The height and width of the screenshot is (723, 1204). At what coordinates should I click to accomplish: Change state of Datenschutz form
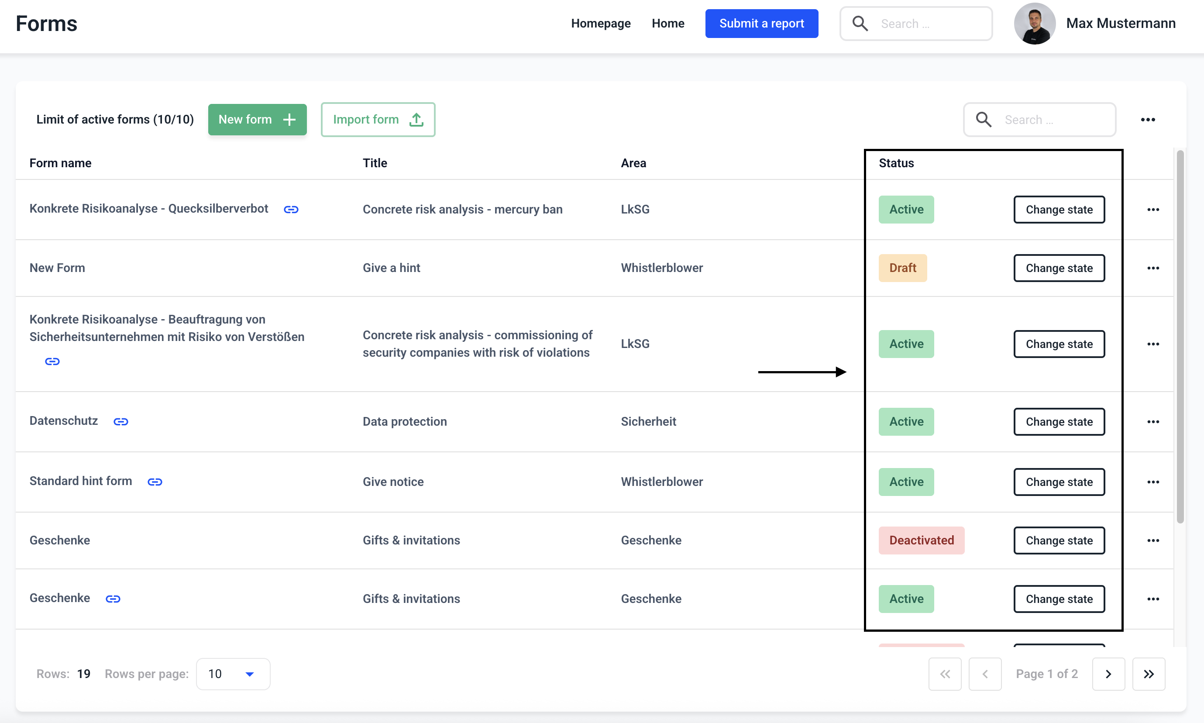[1059, 422]
